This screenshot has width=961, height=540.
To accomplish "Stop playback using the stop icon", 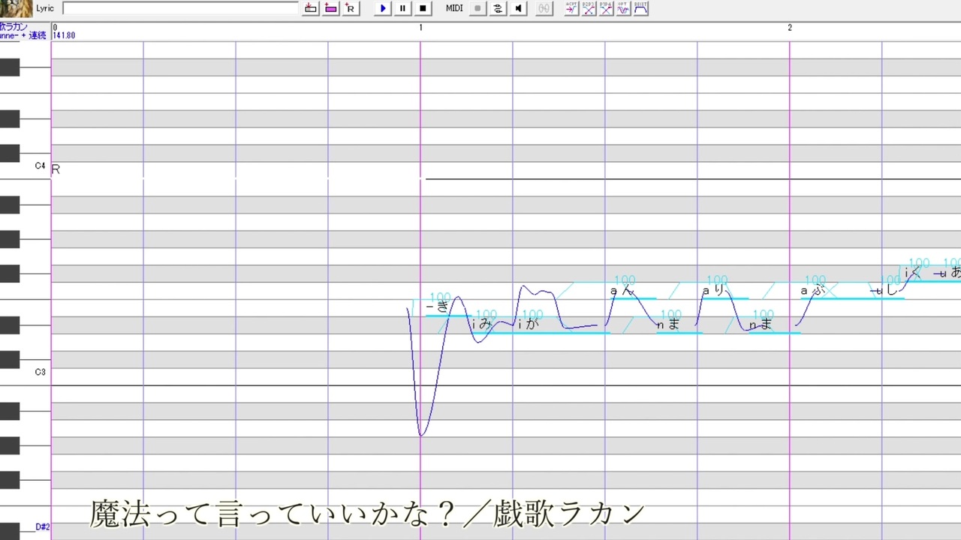I will 422,8.
